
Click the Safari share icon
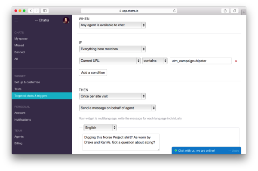[225, 11]
